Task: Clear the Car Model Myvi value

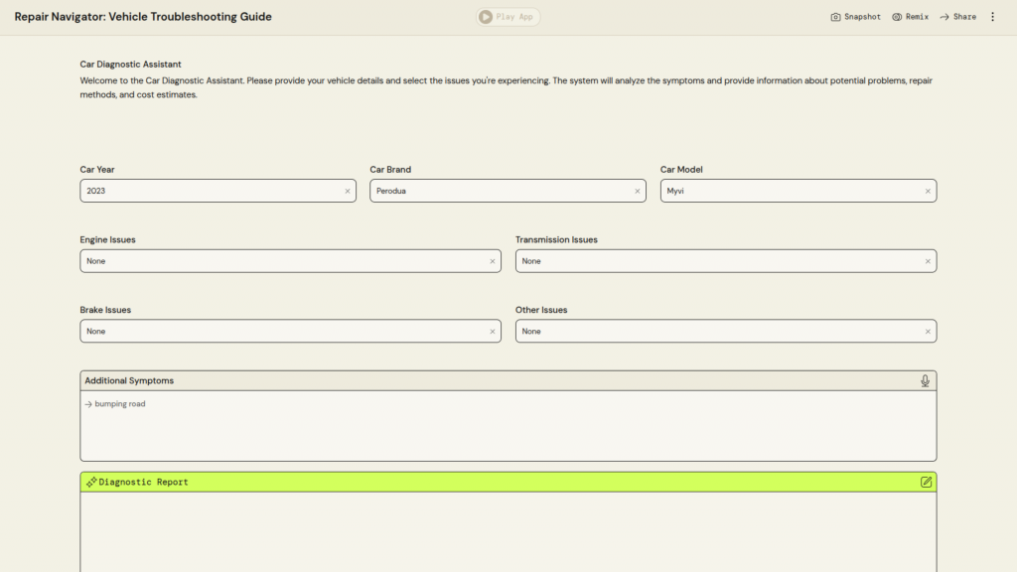Action: tap(928, 191)
